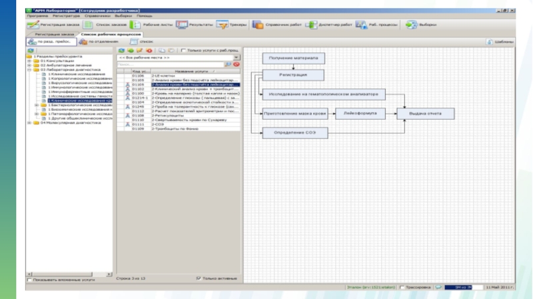Launch the Диспетчер работ toolbar icon

click(310, 25)
